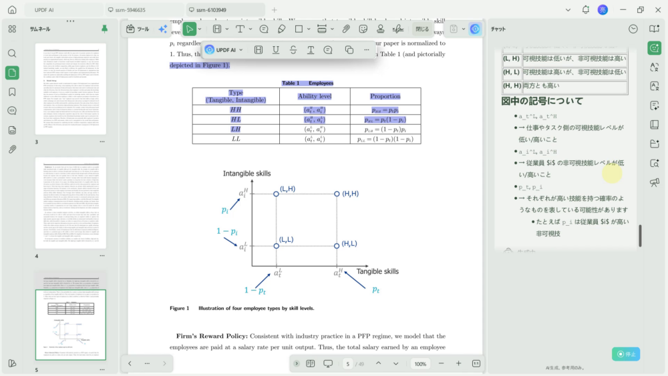The height and width of the screenshot is (376, 668).
Task: Open page 4 thumbnail options menu
Action: tap(102, 256)
